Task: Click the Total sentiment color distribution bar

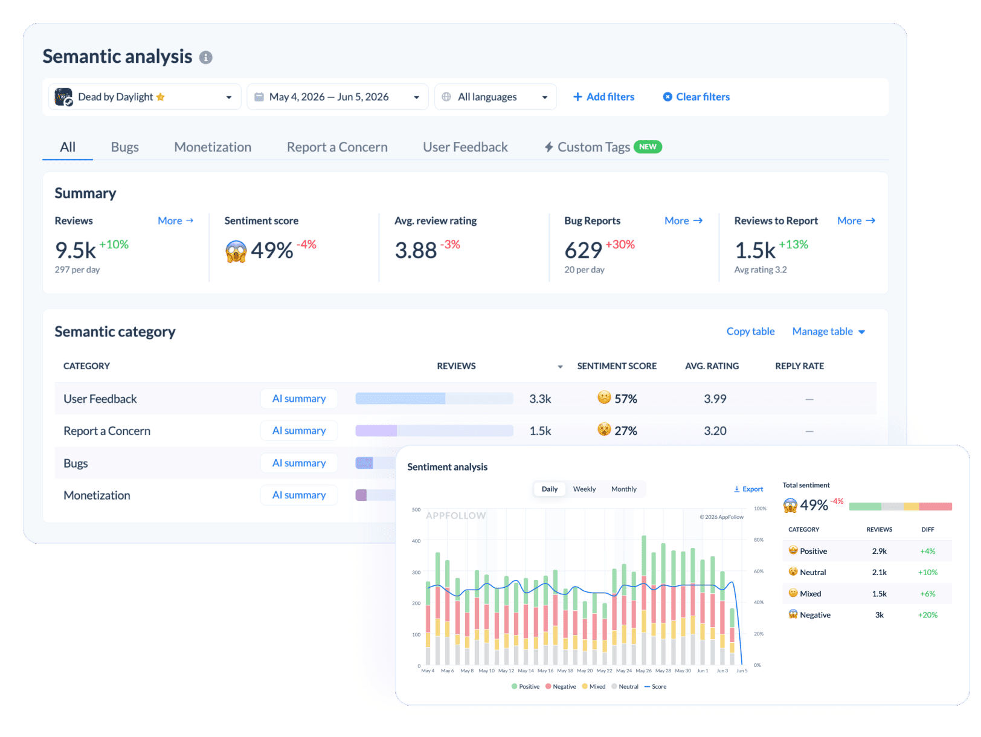Action: [900, 506]
